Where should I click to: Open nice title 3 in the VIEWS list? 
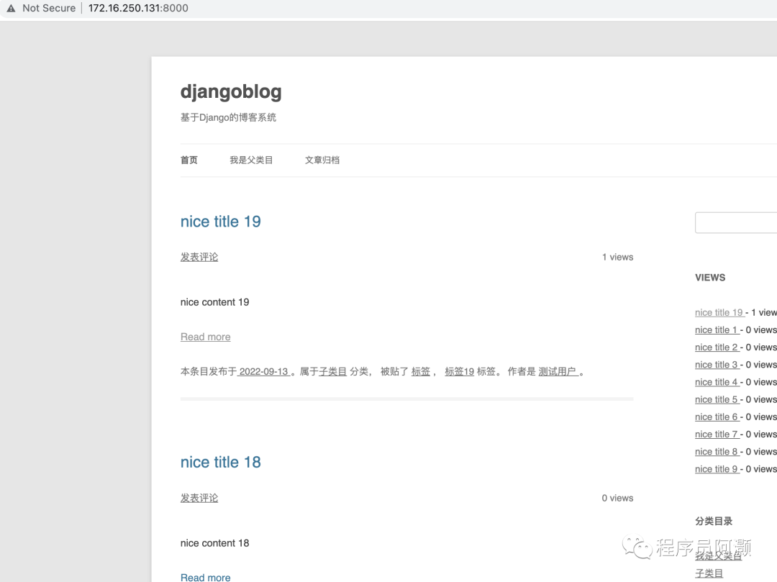pyautogui.click(x=717, y=365)
